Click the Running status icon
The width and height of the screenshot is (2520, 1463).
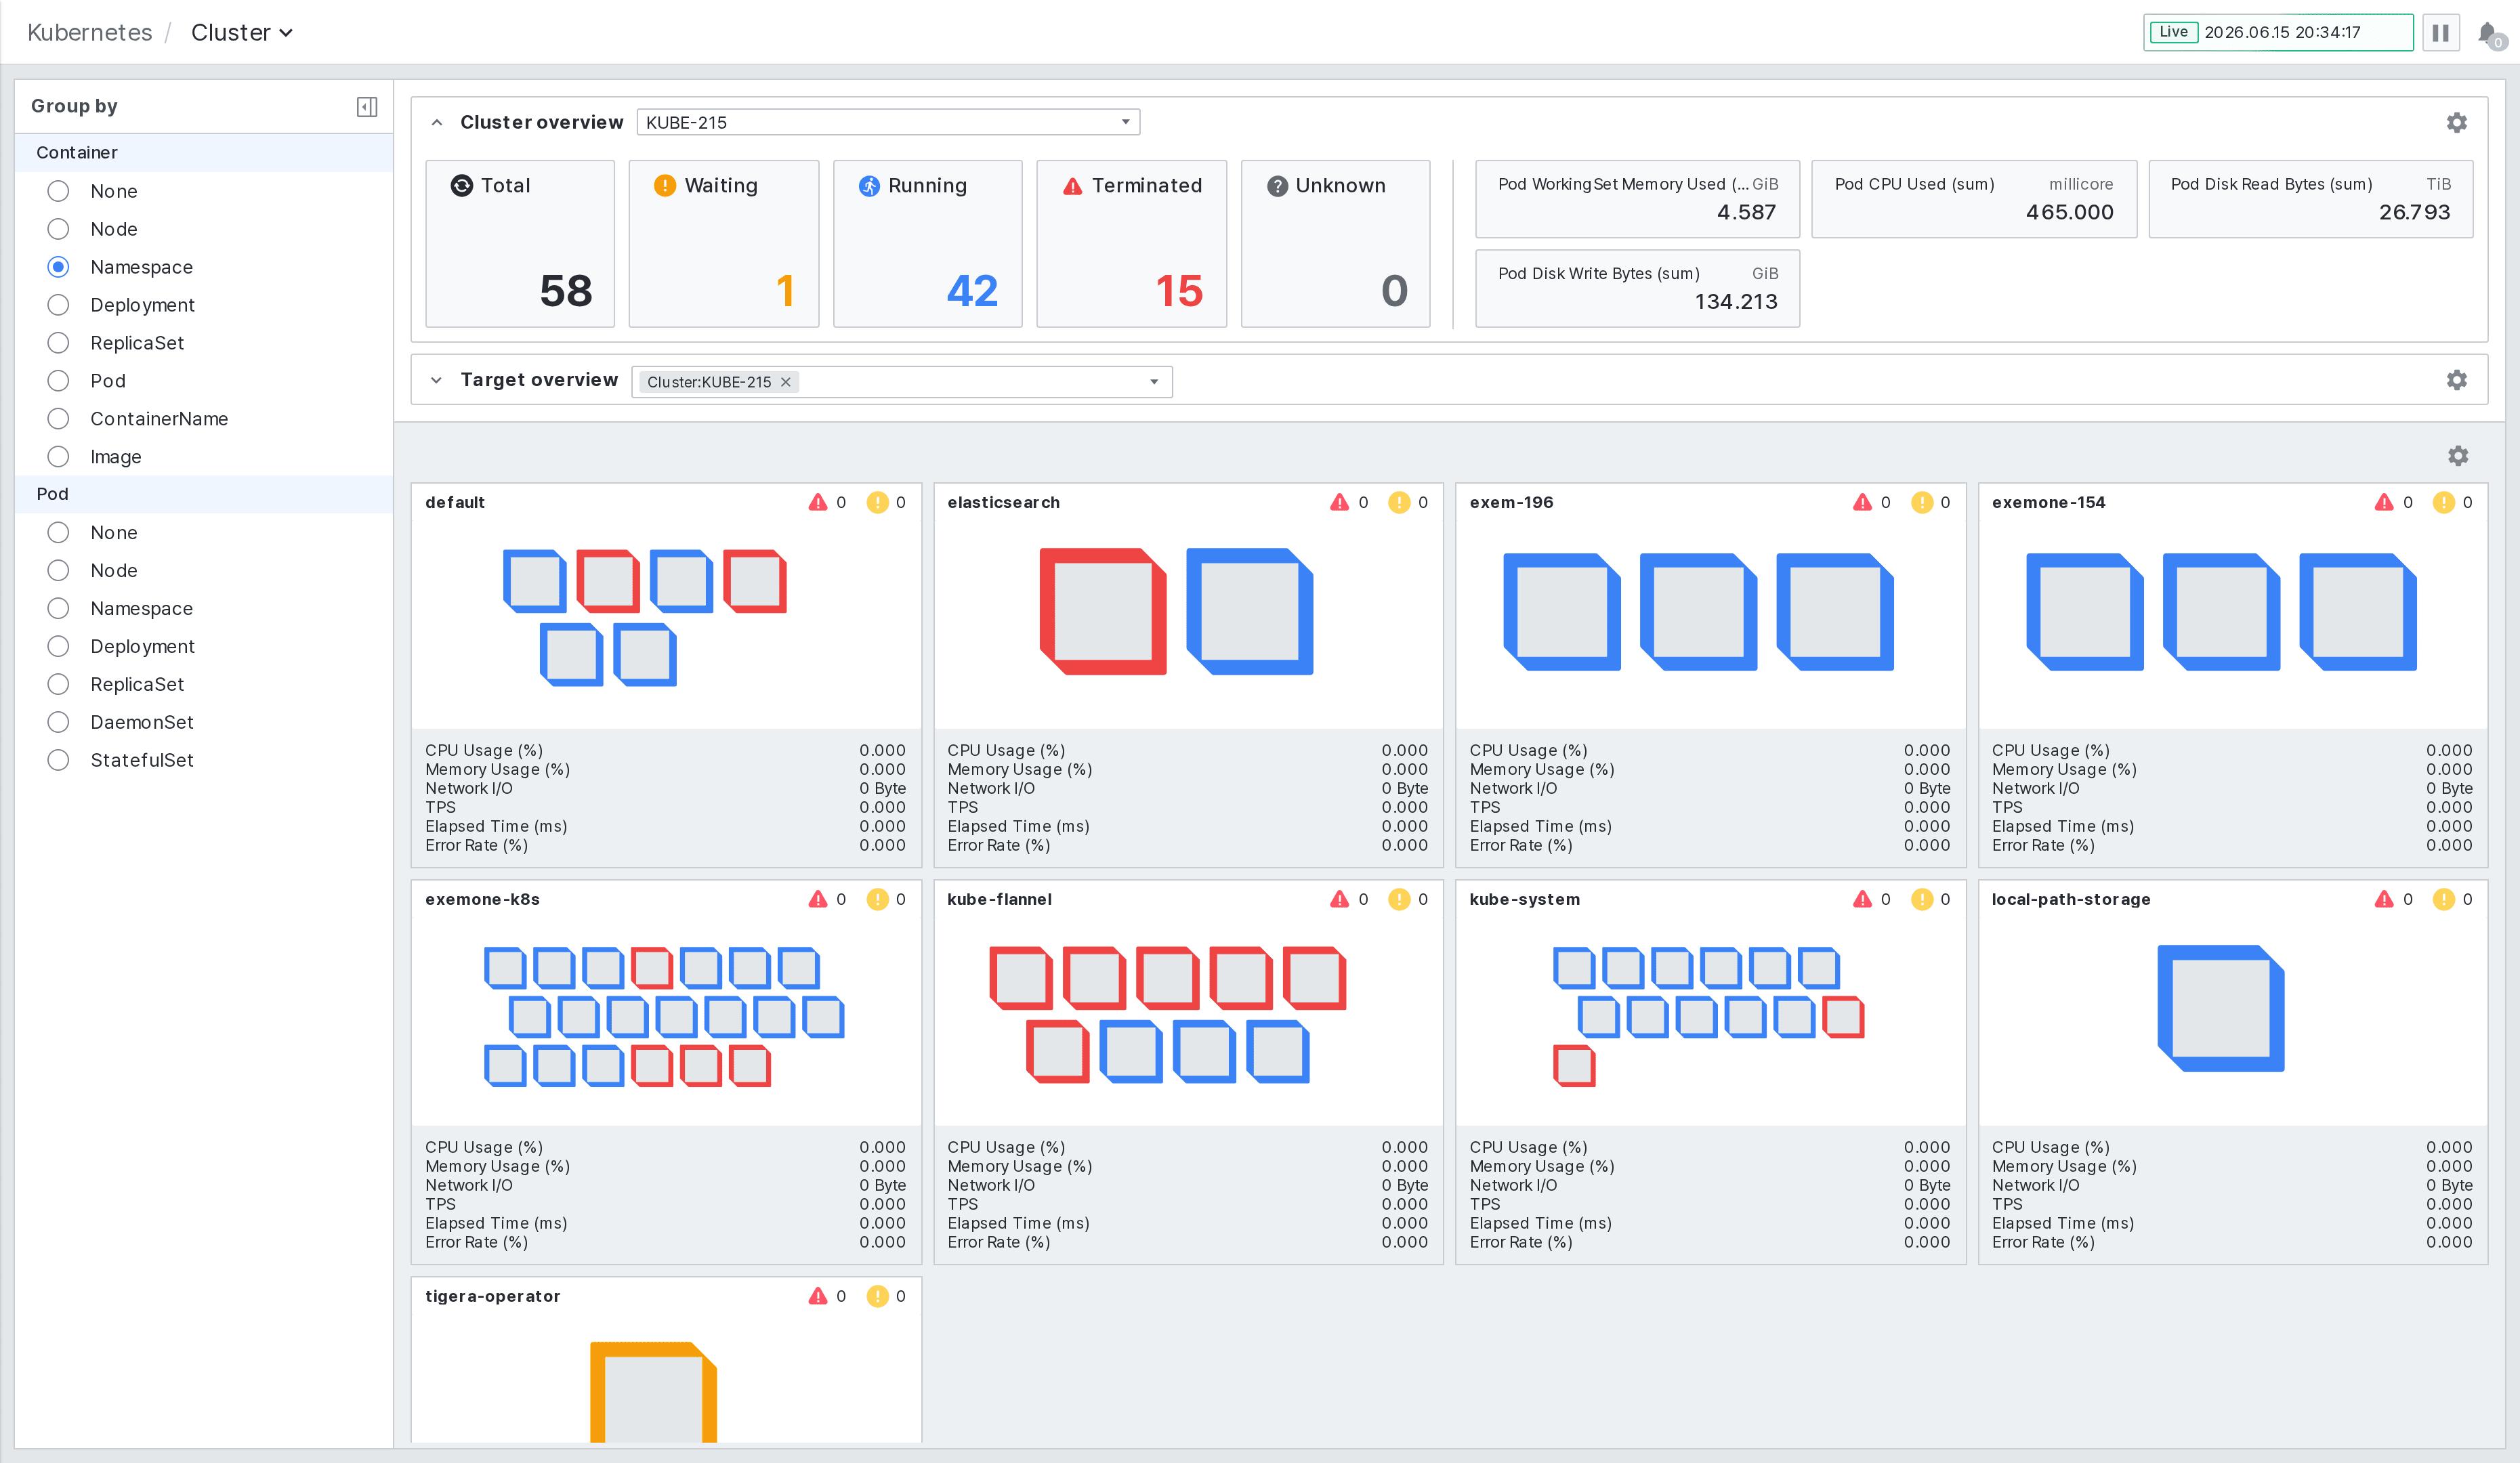point(869,185)
